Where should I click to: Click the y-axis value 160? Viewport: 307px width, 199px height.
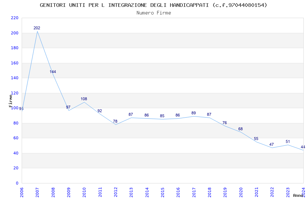click(15, 63)
